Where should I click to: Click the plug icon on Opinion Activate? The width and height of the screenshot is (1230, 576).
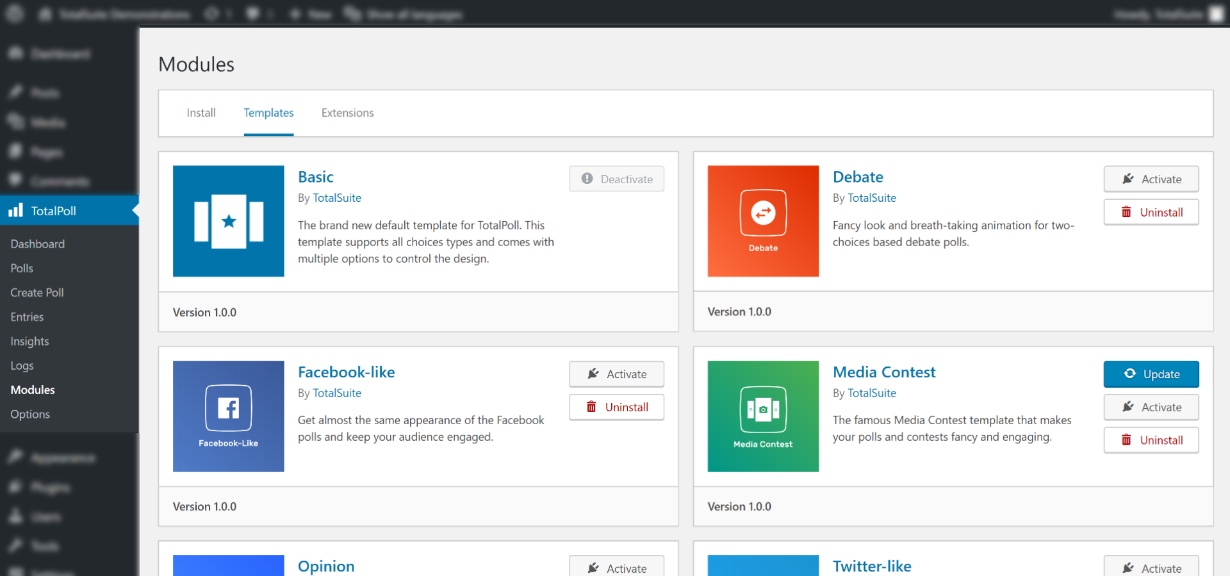coord(593,568)
